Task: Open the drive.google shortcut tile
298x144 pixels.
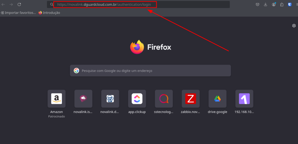Action: (x=217, y=99)
